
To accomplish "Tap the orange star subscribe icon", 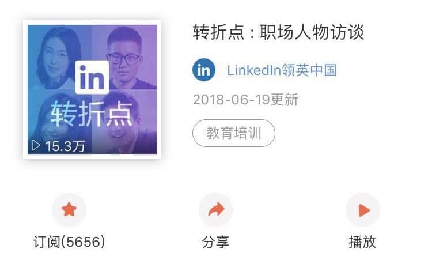I will point(69,210).
